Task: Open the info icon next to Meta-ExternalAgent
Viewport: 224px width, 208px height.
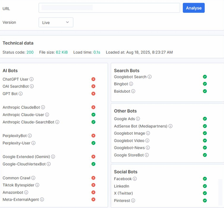Action: point(42,199)
